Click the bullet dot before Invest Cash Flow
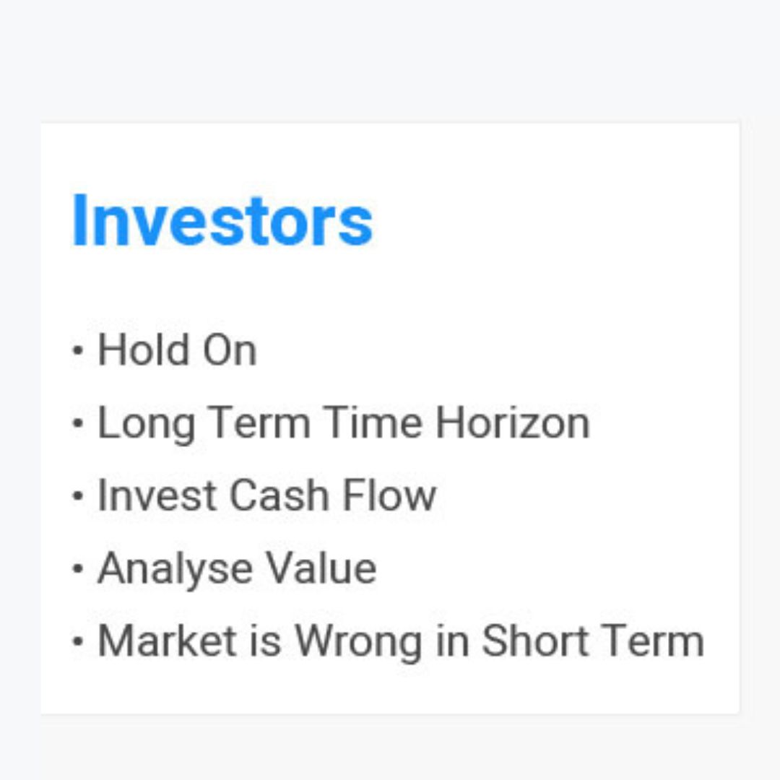The width and height of the screenshot is (780, 780). coord(77,496)
